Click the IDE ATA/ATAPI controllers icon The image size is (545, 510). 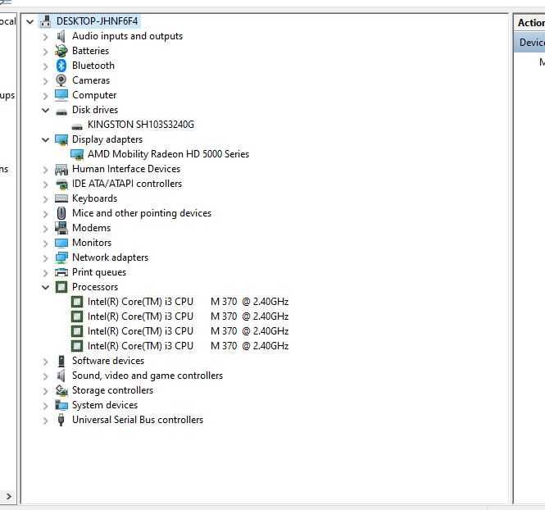61,184
